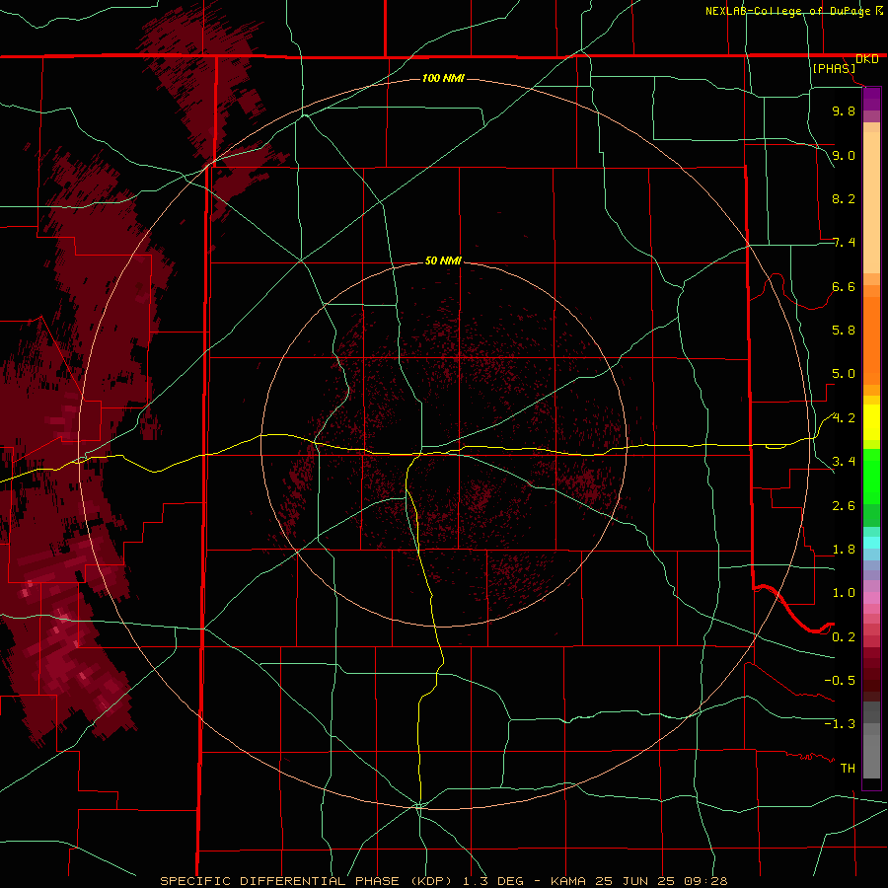Click the 4.2 color scale value
The width and height of the screenshot is (888, 888).
click(x=844, y=418)
